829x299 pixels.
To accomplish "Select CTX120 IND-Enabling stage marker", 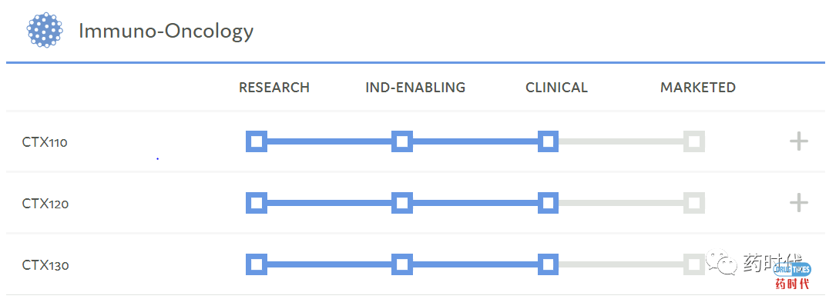I will pos(402,203).
